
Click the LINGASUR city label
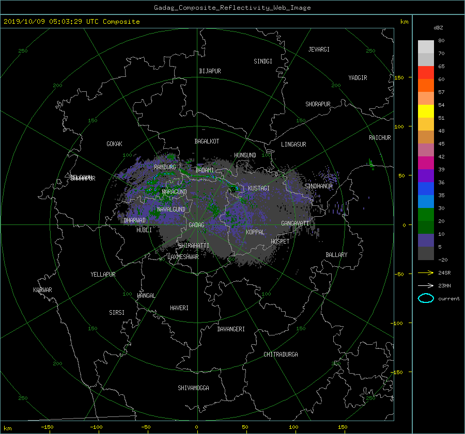pyautogui.click(x=293, y=144)
